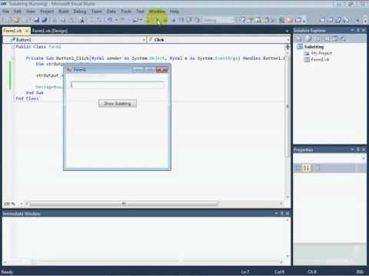Click the Save All toolbar icon

pyautogui.click(x=45, y=20)
